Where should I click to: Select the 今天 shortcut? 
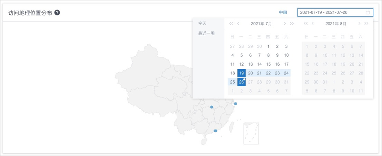202,24
